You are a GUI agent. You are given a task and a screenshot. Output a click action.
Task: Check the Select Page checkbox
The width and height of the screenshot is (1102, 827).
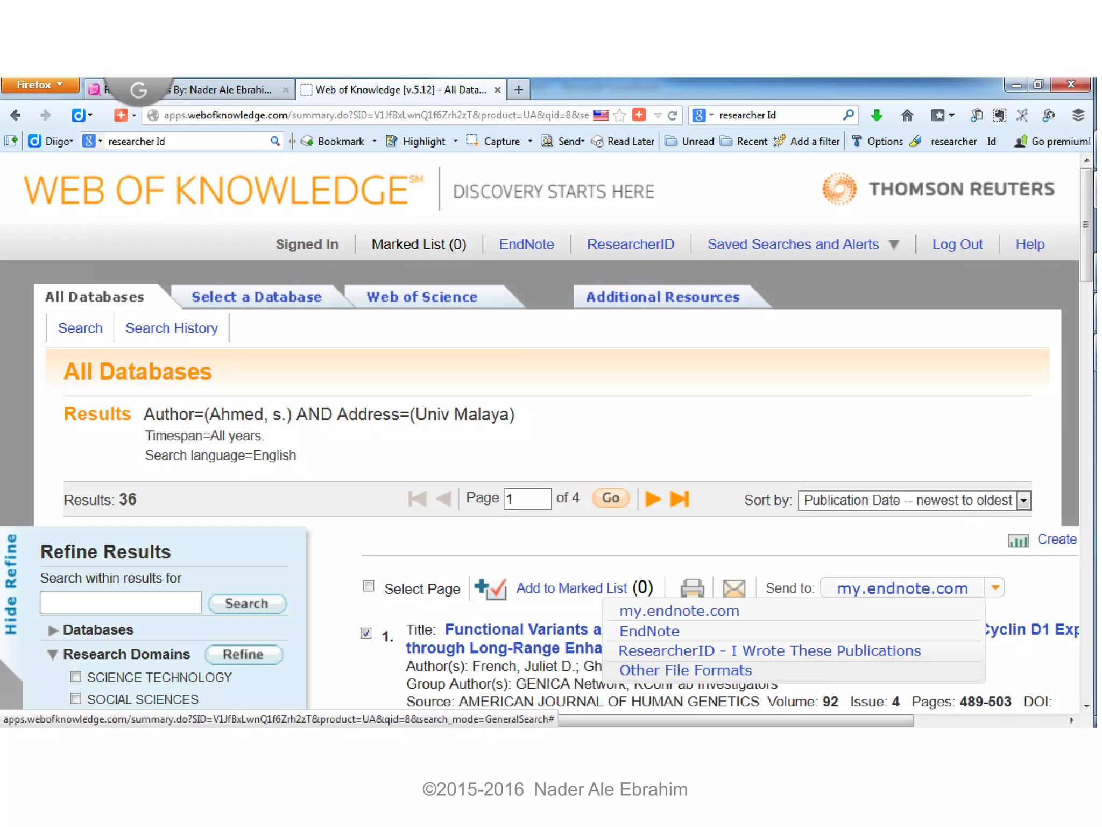[x=369, y=586]
